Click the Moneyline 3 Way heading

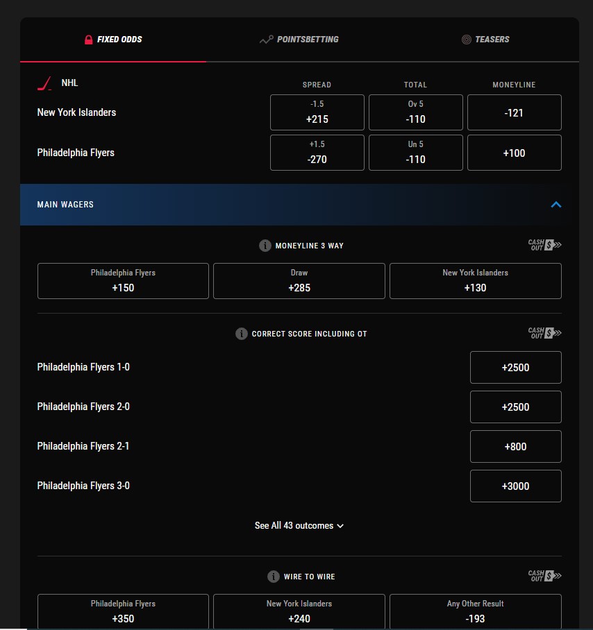click(x=309, y=246)
